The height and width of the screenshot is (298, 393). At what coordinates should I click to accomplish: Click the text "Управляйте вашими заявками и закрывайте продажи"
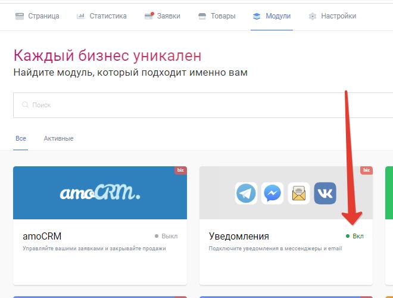point(94,249)
